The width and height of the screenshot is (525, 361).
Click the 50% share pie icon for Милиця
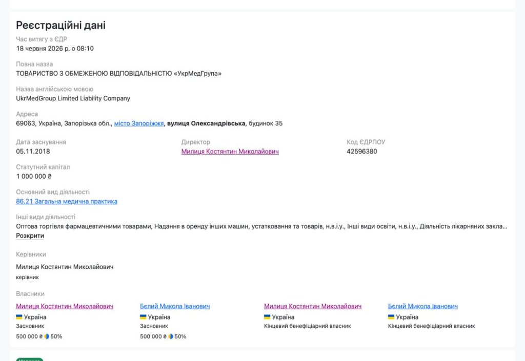click(x=47, y=336)
